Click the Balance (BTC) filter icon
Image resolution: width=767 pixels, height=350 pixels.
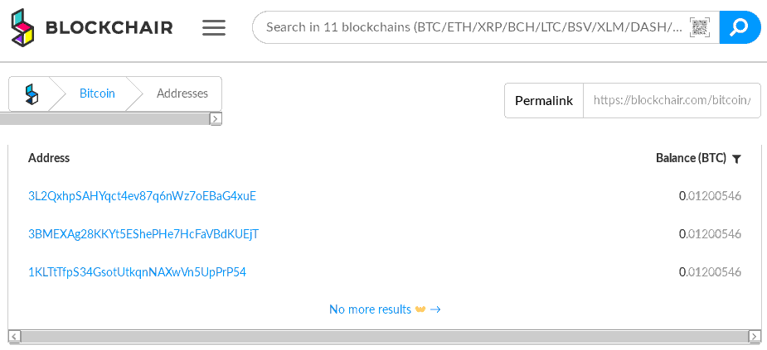[736, 159]
